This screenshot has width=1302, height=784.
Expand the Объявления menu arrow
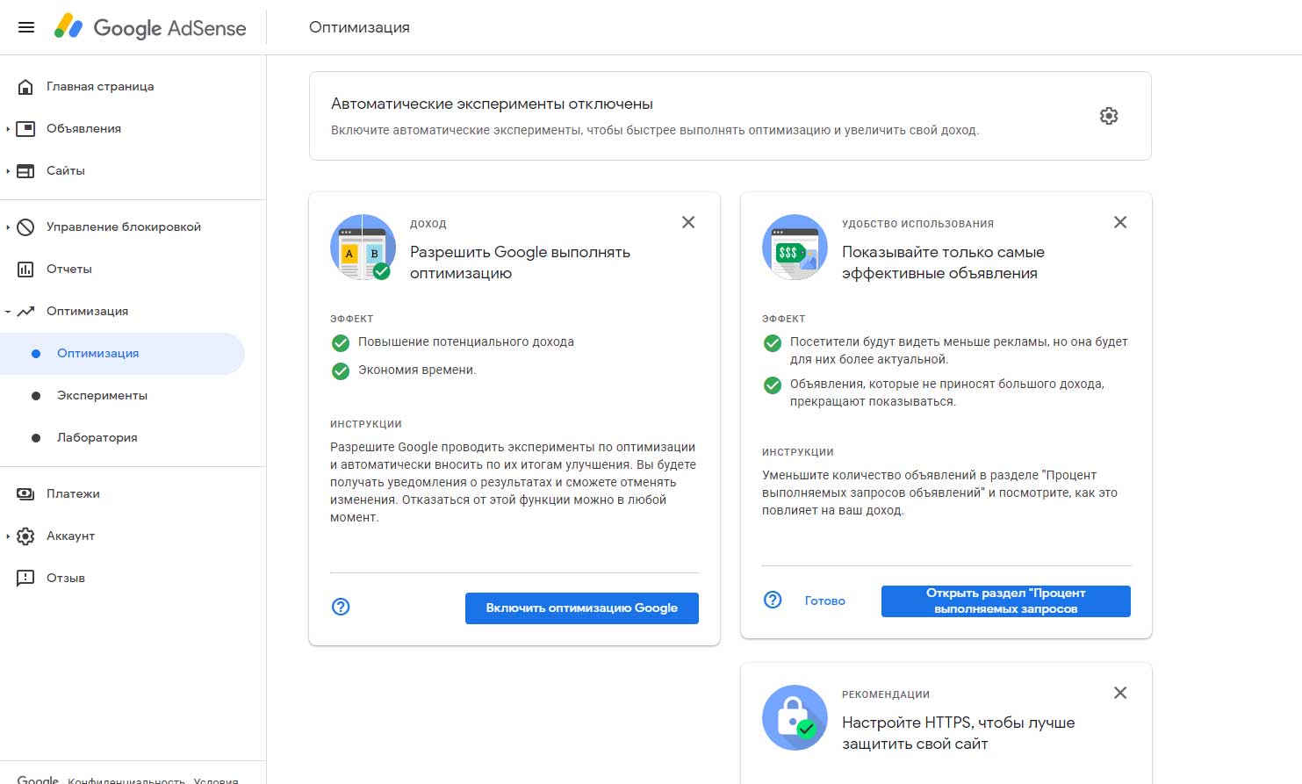8,129
